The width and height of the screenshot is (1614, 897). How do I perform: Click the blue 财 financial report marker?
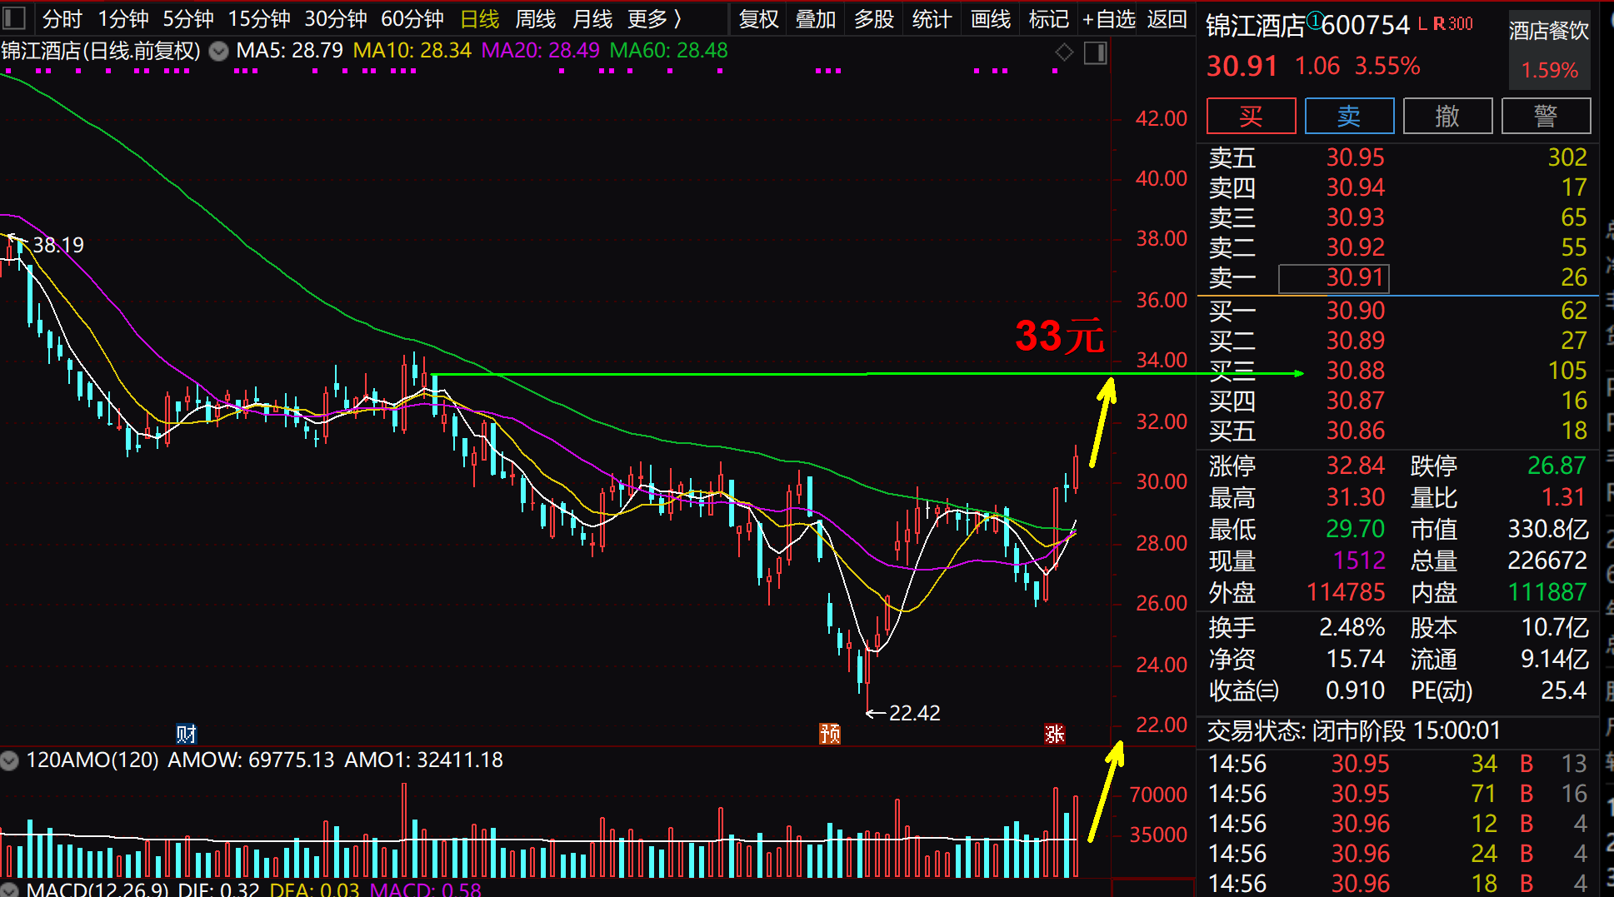(186, 734)
